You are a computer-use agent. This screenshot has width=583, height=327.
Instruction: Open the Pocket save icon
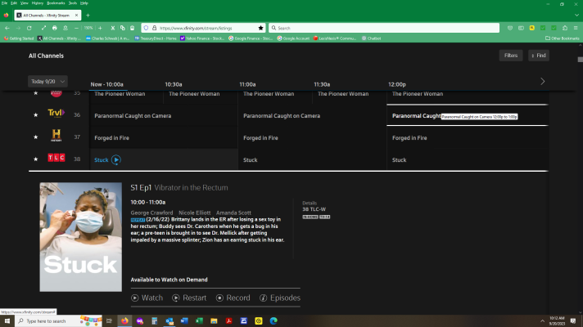510,28
